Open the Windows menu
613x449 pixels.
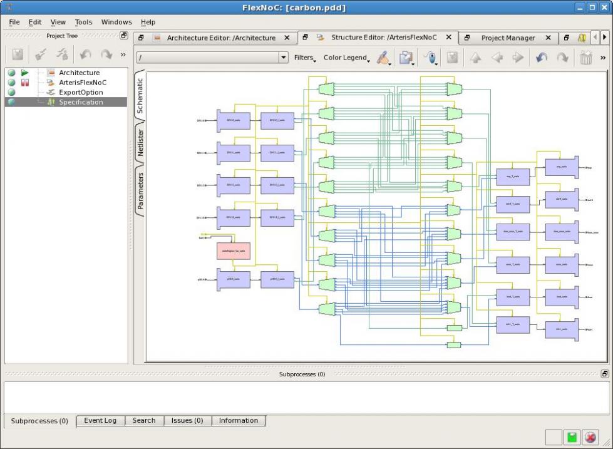click(x=116, y=23)
